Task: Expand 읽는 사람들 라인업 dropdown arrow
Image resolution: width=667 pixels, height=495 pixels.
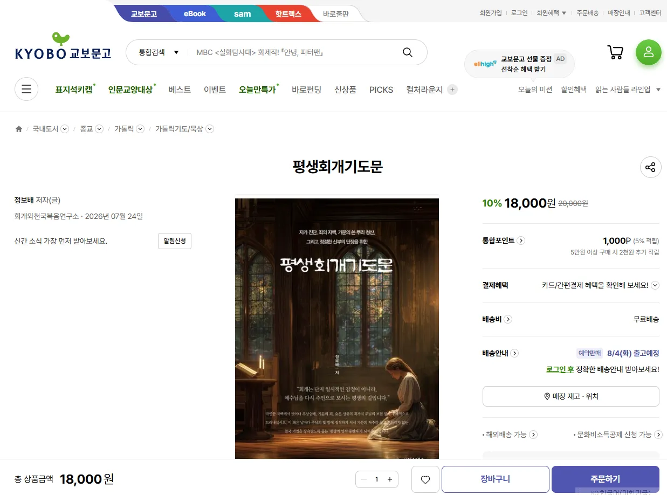Action: coord(658,90)
